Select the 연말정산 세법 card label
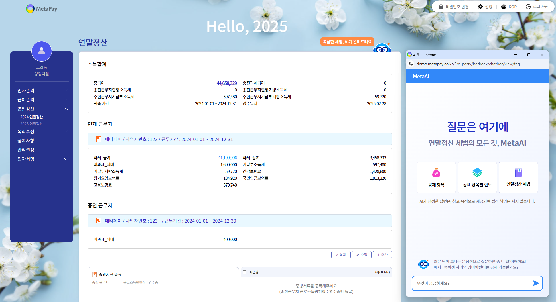The height and width of the screenshot is (302, 556). pyautogui.click(x=518, y=184)
